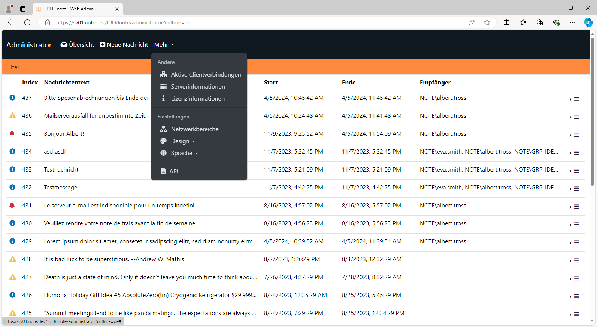Open row actions menu for message 431
Viewport: 597px width, 327px height.
click(575, 207)
